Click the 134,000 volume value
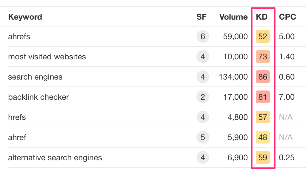The height and width of the screenshot is (181, 306). [233, 77]
